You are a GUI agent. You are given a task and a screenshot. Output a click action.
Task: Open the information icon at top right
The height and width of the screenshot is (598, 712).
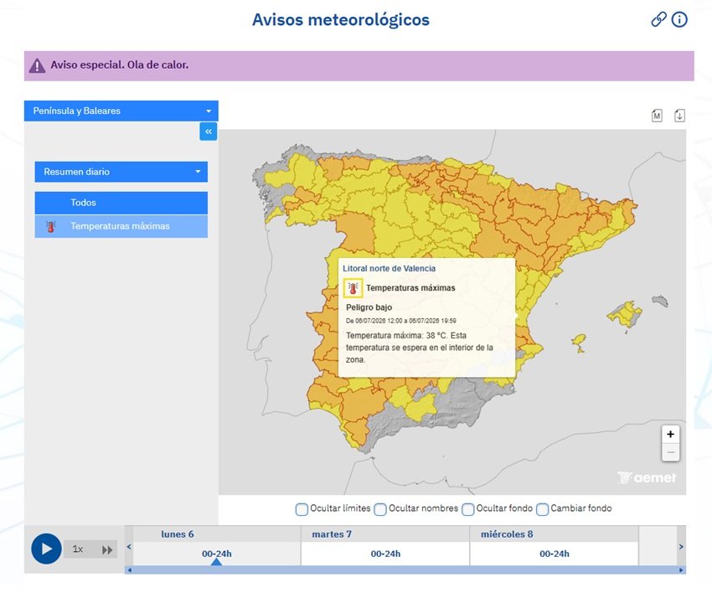(x=679, y=19)
